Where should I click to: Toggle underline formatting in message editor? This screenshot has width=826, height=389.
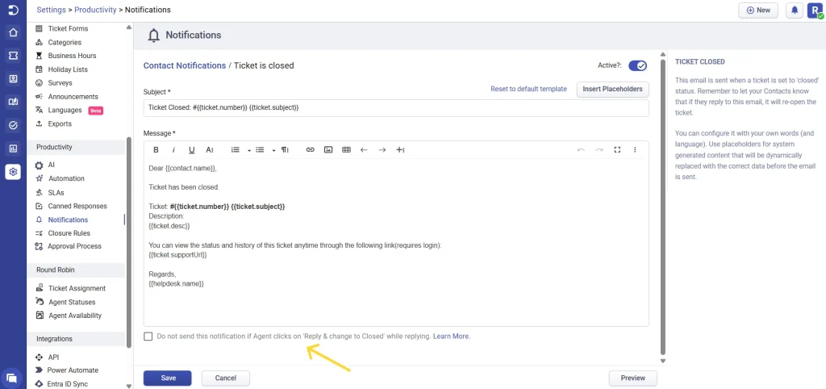[x=192, y=150]
